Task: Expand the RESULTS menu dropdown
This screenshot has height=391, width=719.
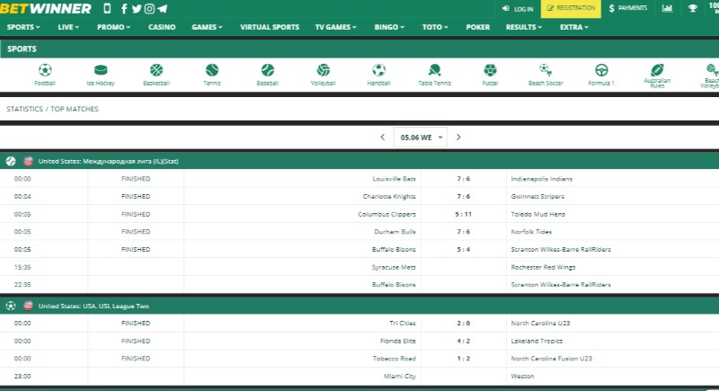Action: point(524,27)
